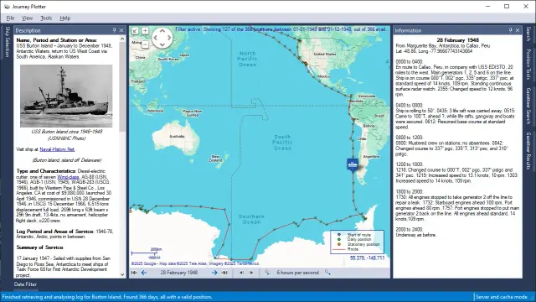This screenshot has height=302, width=536.
Task: Open the Help menu
Action: pos(65,18)
